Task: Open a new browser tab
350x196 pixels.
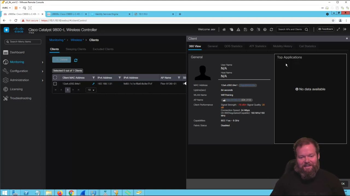Action: (180, 14)
